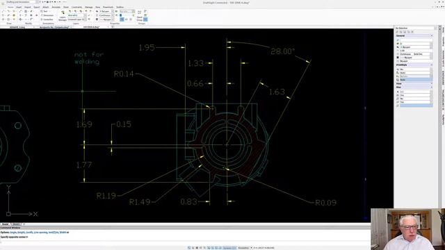
Task: Collapse the General section in Properties panel
Action: [431, 35]
